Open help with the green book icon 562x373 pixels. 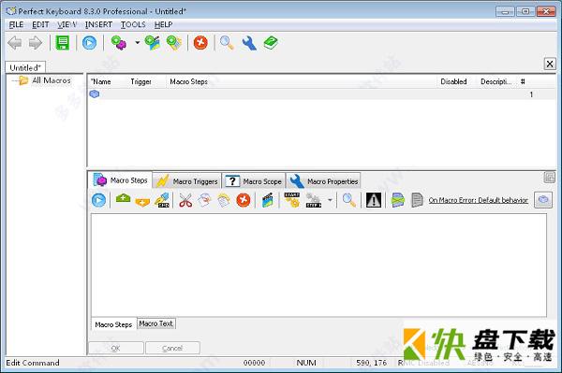click(271, 43)
